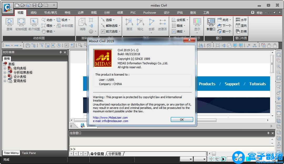The width and height of the screenshot is (284, 164).
Task: Click the open folder icon in title bar
Action: coord(23,5)
